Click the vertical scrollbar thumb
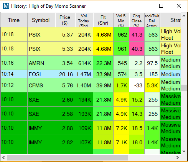Image resolution: width=188 pixels, height=162 pixels. click(184, 88)
